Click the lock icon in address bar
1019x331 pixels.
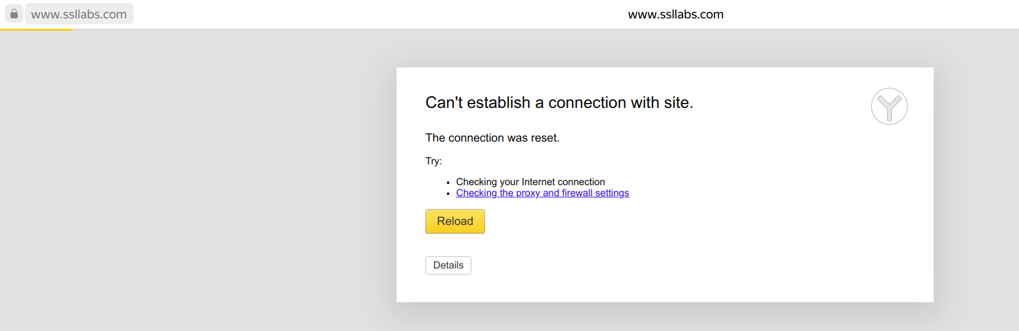(14, 13)
